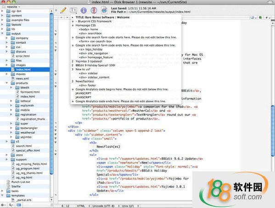Click the blue Get Info icon
The height and width of the screenshot is (208, 275).
[x=84, y=11]
